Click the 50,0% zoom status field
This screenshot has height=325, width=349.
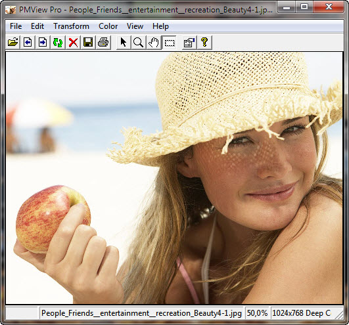257,313
